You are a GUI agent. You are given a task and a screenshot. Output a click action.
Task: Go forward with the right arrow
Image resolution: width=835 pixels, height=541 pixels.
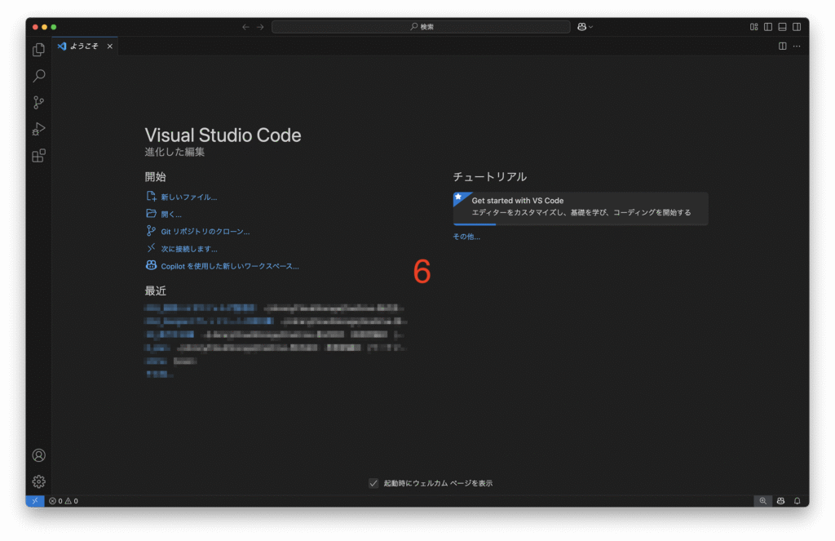[x=260, y=27]
